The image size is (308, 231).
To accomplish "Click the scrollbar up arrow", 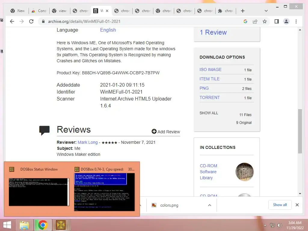I will pyautogui.click(x=300, y=30).
